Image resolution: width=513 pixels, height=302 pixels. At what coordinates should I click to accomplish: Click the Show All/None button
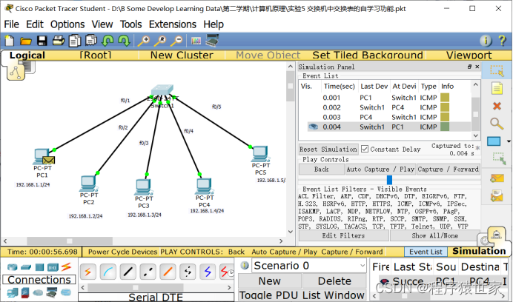point(435,235)
